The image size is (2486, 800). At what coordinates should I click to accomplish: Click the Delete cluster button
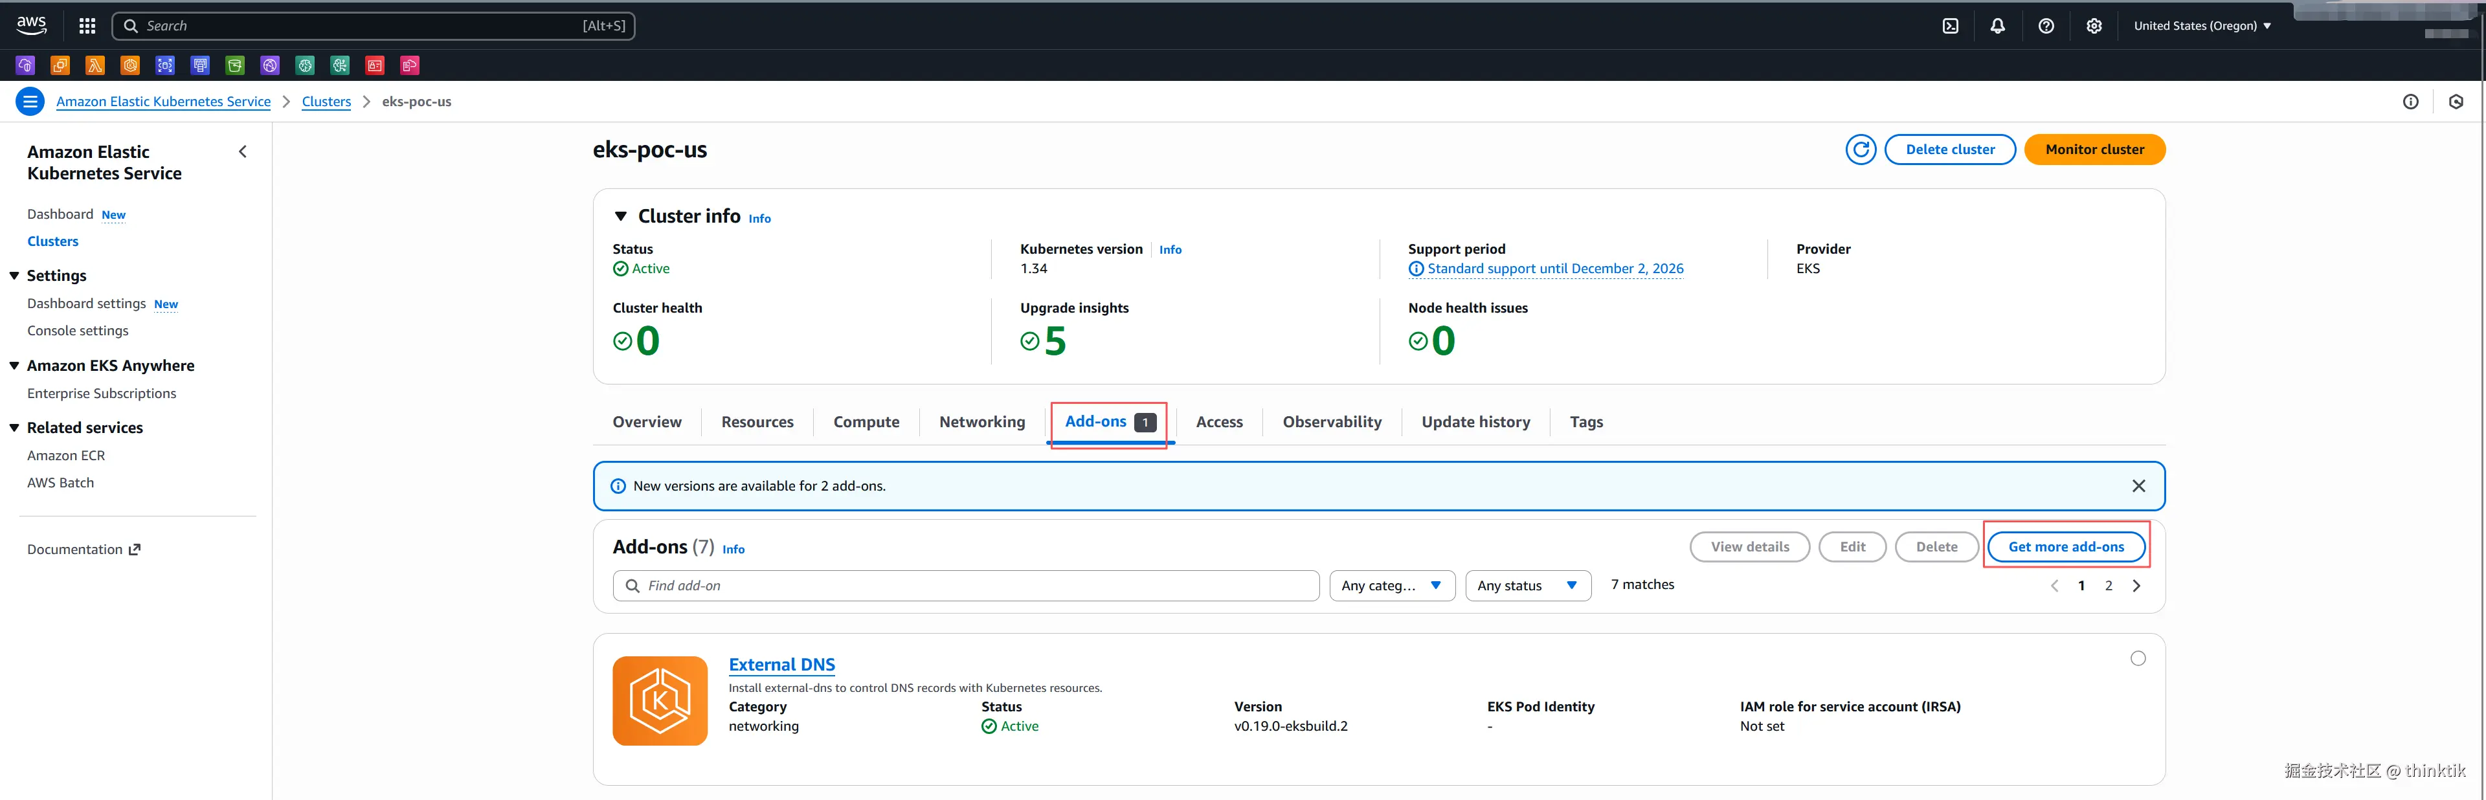click(1949, 150)
